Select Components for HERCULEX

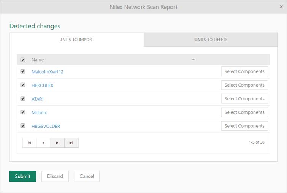point(244,85)
